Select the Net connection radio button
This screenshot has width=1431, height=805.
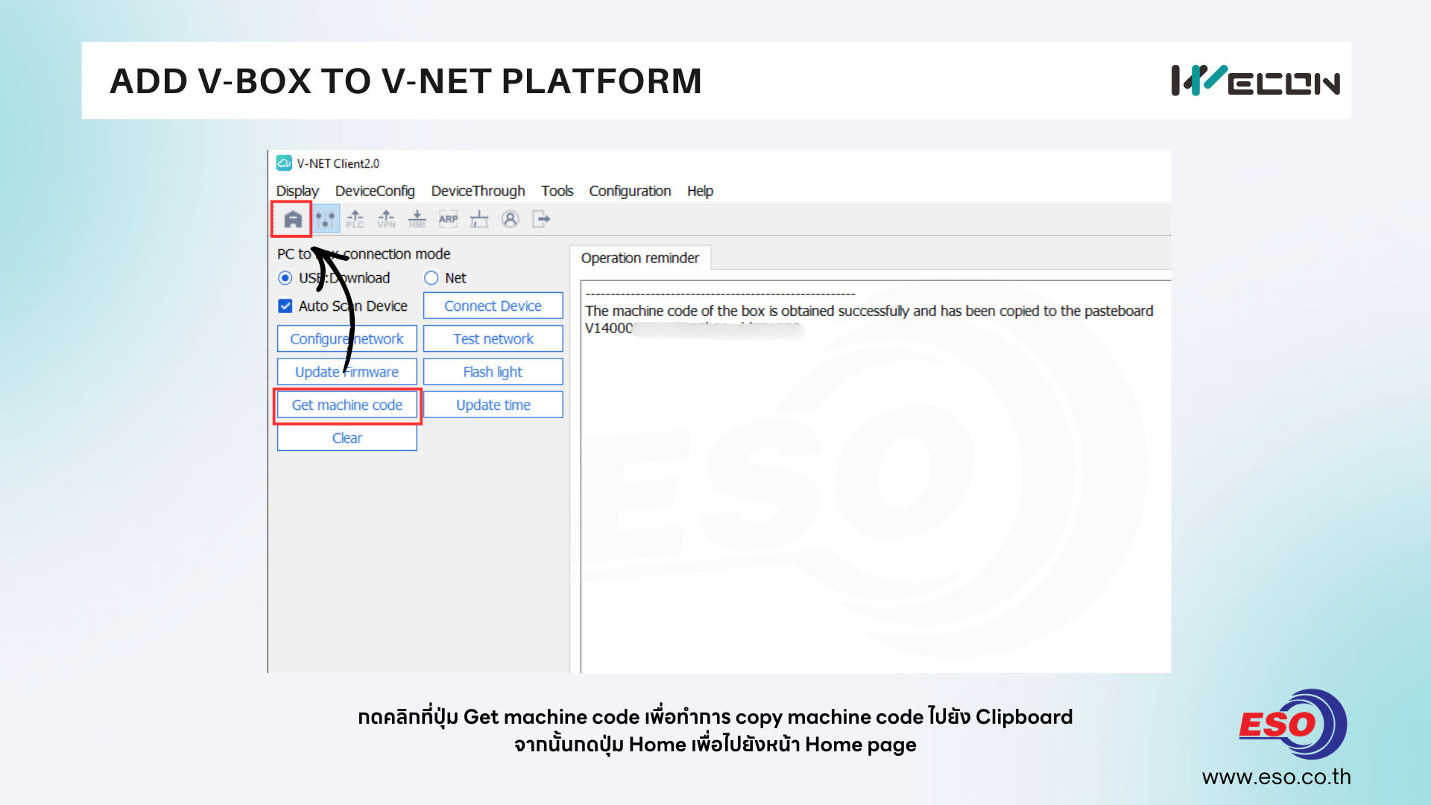[431, 278]
